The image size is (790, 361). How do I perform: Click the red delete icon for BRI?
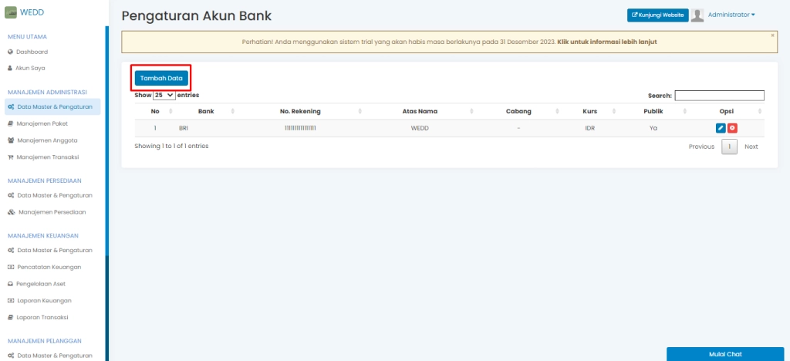pyautogui.click(x=732, y=128)
